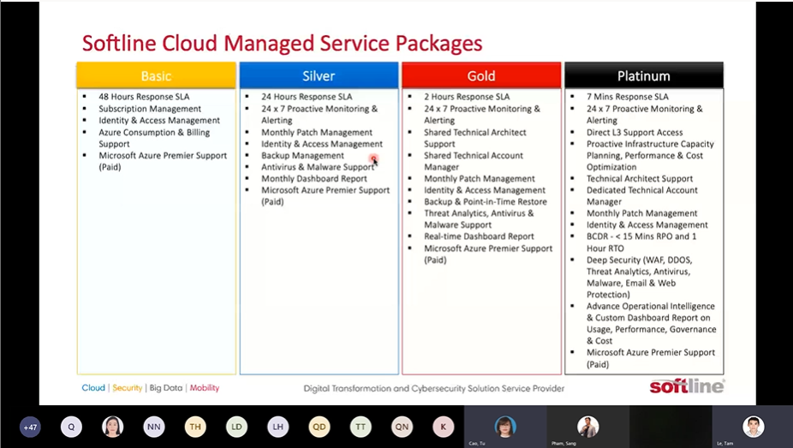Click Basic column 'Identity & Access Management'
Screen dimensions: 793x448
tap(159, 120)
